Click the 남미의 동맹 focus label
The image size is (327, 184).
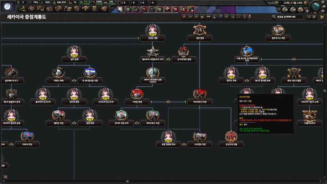[74, 102]
